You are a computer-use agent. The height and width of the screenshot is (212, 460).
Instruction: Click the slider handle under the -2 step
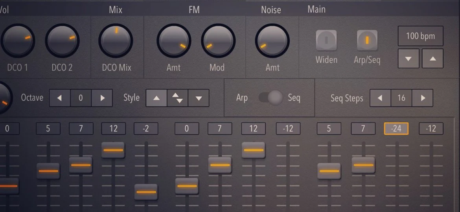[x=146, y=192]
